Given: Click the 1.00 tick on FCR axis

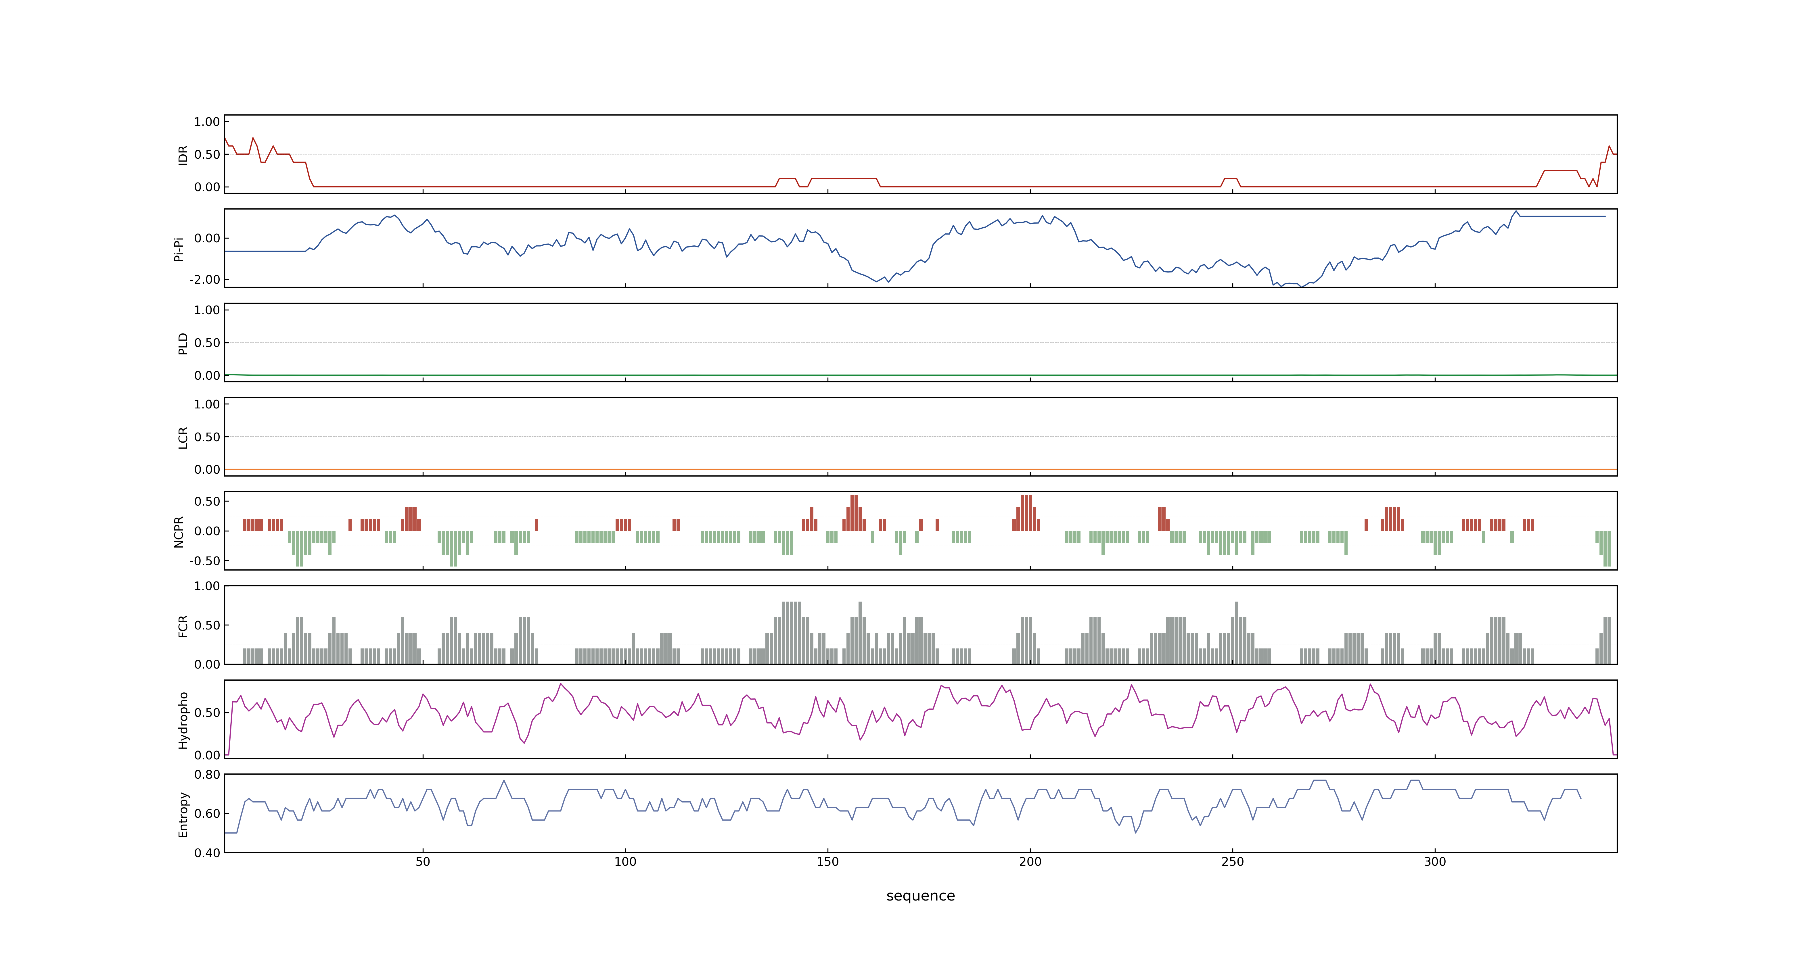Looking at the screenshot, I should pos(207,586).
